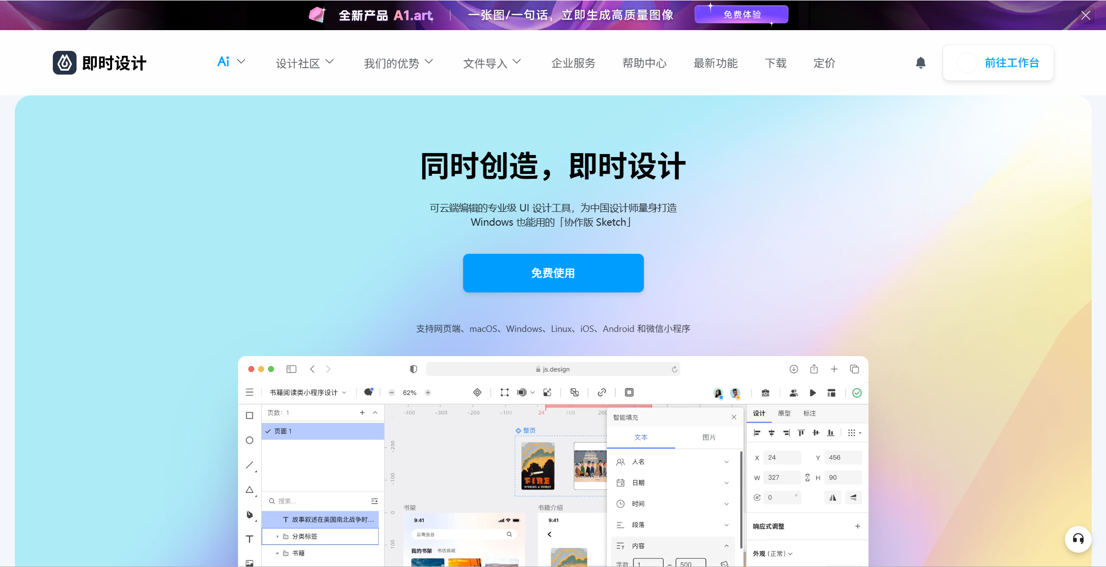The width and height of the screenshot is (1106, 567).
Task: Click the hamburger menu icon in editor
Action: [x=250, y=393]
